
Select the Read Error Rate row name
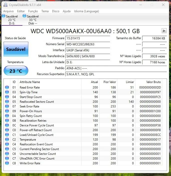(x=30, y=88)
